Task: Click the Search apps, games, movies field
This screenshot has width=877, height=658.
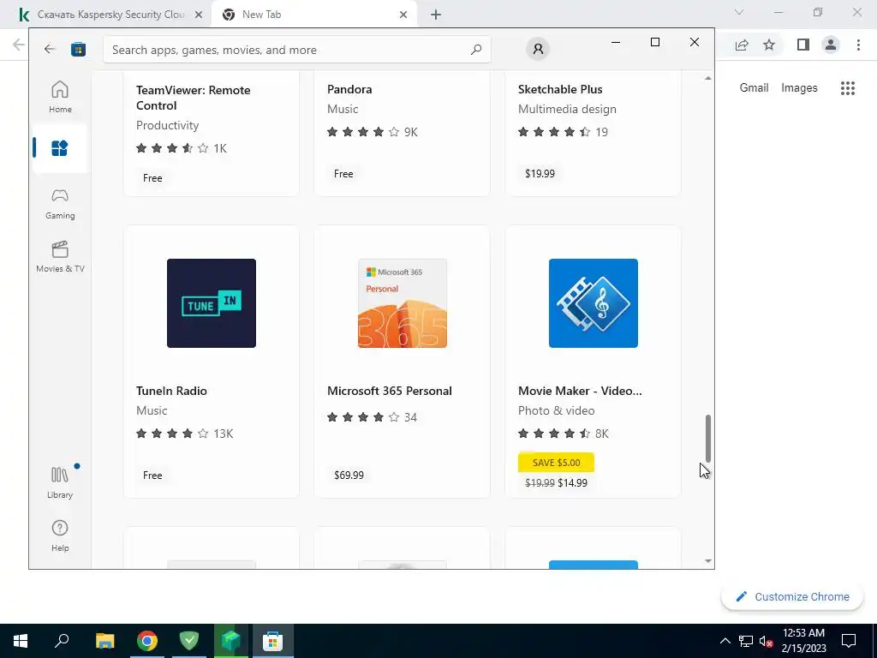Action: coord(297,50)
